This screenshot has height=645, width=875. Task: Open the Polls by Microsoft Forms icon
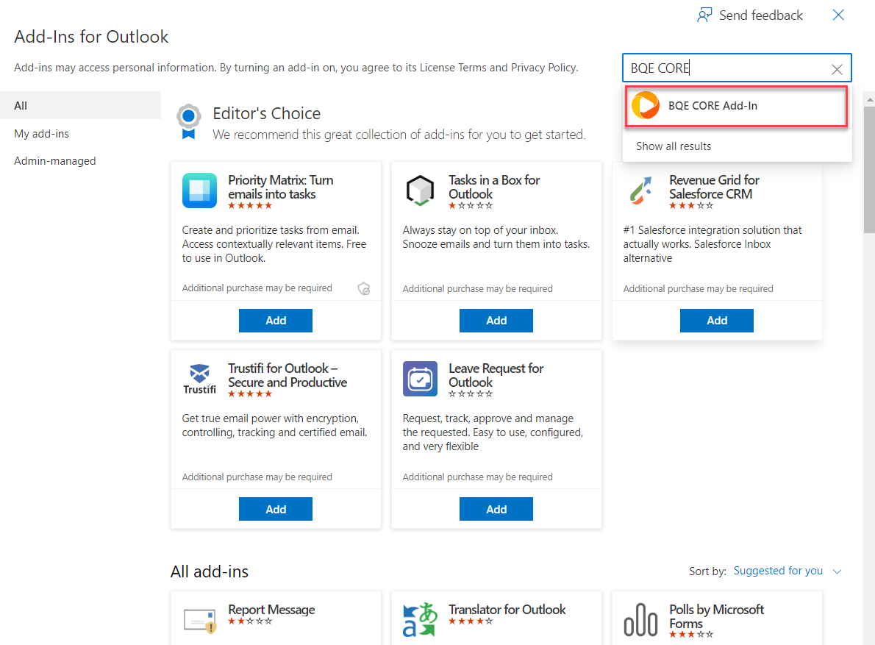640,620
